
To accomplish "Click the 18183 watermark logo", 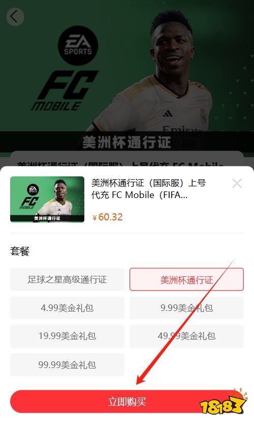I will pyautogui.click(x=222, y=401).
